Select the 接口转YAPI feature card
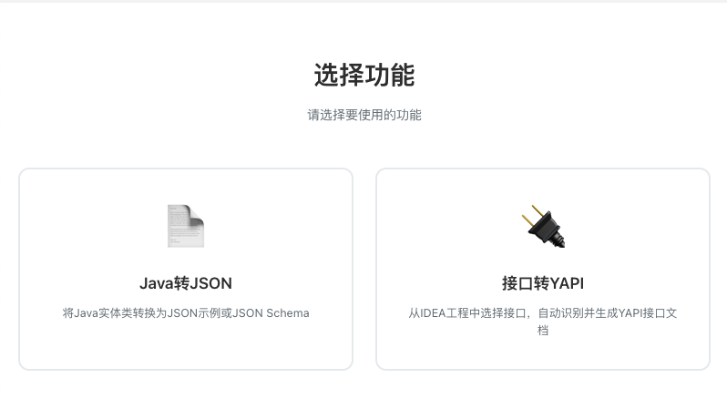Viewport: 727px width, 419px height. [543, 269]
